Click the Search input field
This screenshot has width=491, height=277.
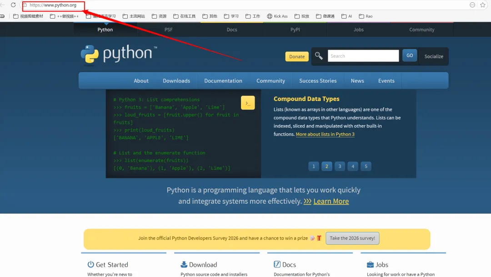363,56
